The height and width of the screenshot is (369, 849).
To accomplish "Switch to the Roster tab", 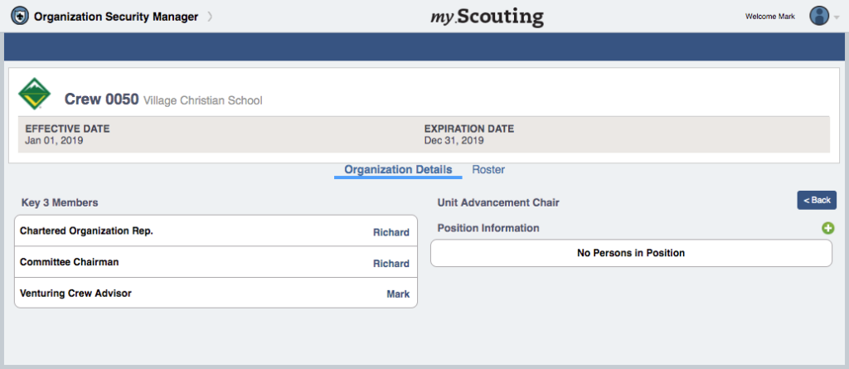I will coord(488,170).
